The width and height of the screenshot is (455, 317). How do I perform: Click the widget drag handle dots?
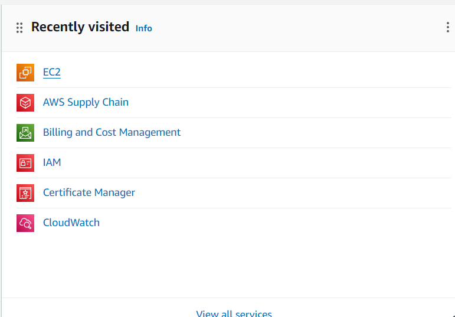point(19,28)
